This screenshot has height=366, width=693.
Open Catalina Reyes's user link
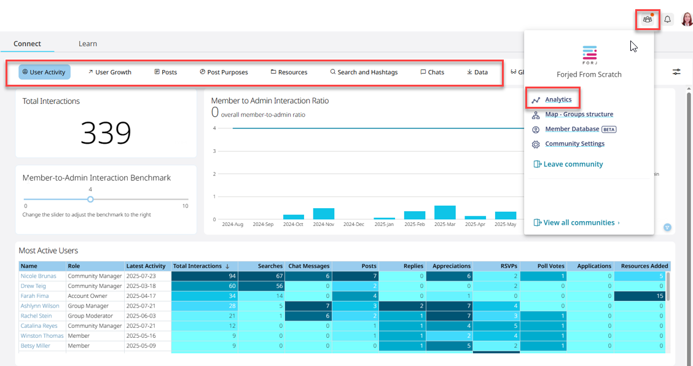(x=39, y=325)
